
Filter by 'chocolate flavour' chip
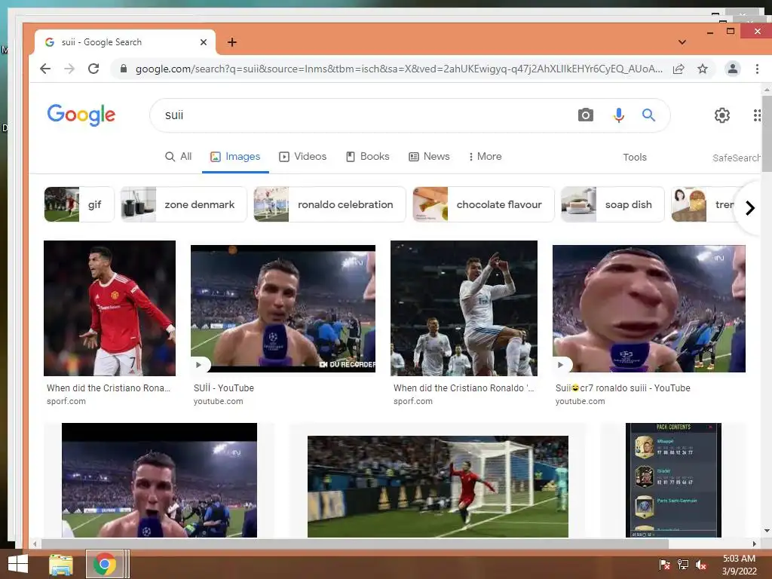pyautogui.click(x=483, y=204)
